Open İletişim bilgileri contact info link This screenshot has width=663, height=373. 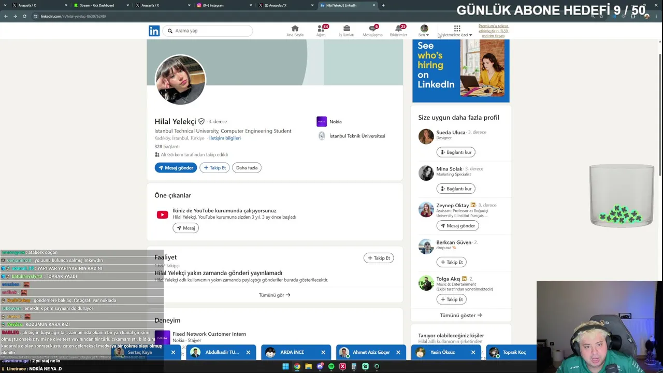pyautogui.click(x=225, y=138)
